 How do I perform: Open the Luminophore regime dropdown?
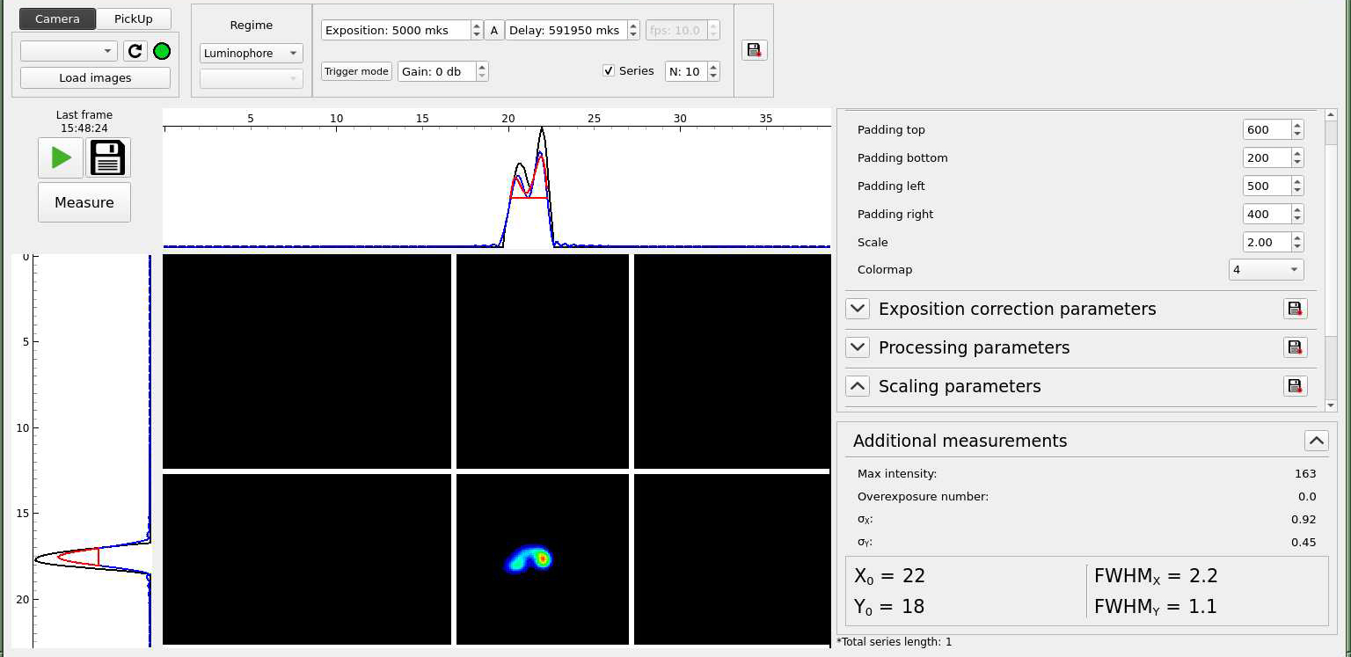pos(251,54)
